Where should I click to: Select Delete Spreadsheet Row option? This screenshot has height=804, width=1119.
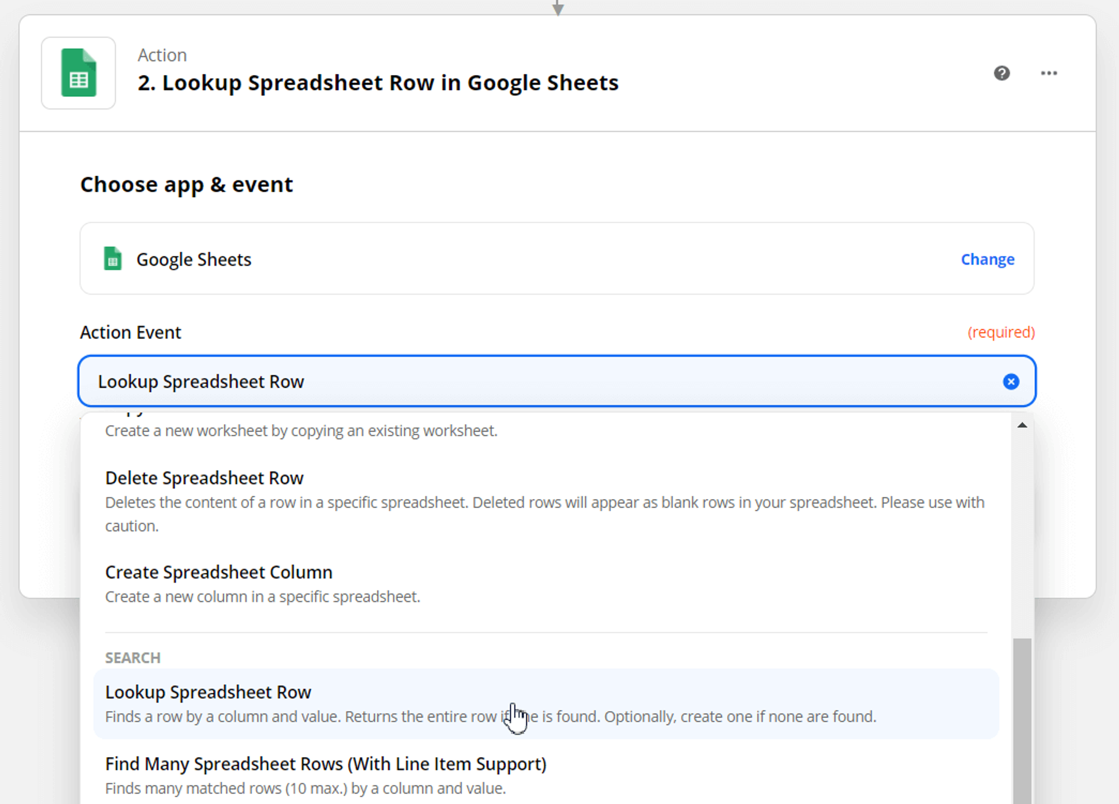pyautogui.click(x=546, y=501)
